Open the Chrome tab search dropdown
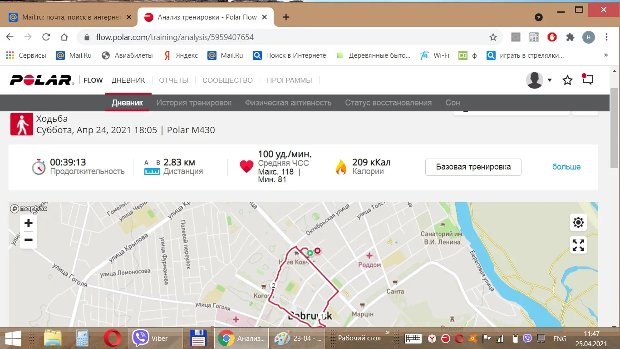Viewport: 620px width, 349px height. [539, 17]
